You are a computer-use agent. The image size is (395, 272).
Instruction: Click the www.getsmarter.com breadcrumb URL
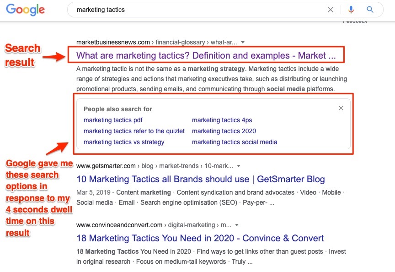coord(155,166)
